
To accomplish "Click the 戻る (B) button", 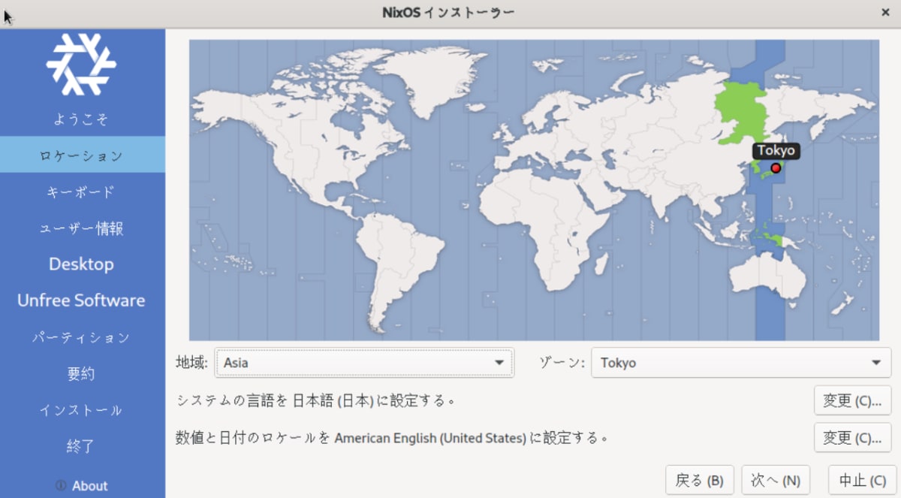I will click(700, 480).
